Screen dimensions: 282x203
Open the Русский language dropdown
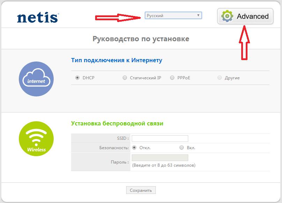click(x=173, y=15)
